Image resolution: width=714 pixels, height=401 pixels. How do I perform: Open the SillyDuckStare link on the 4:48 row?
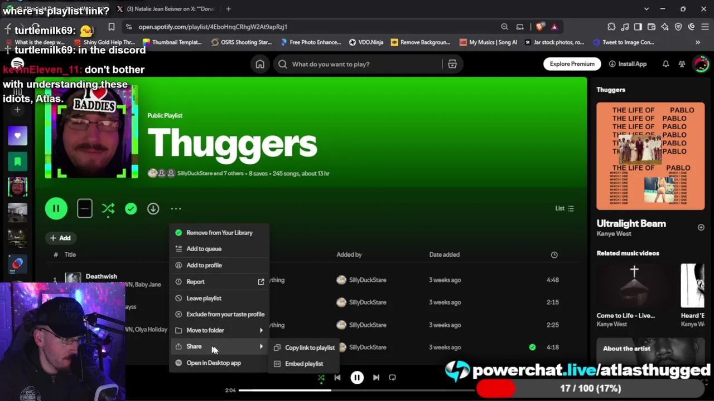point(368,280)
